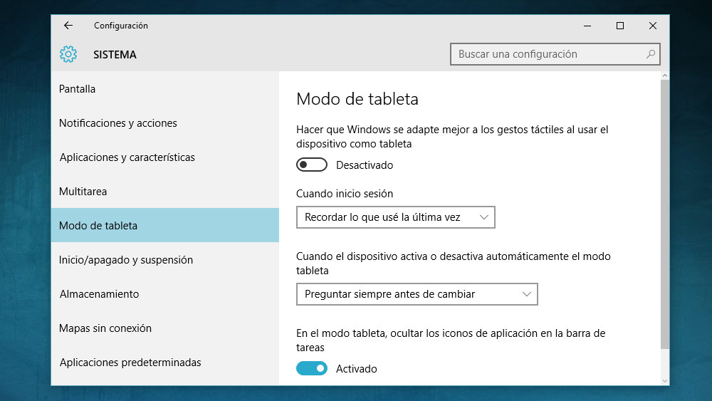Click the scrollbar up arrow
This screenshot has height=401, width=712.
point(665,75)
